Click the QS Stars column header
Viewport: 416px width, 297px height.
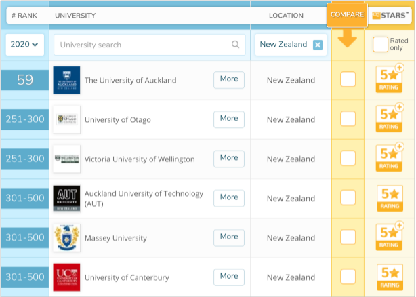(390, 15)
